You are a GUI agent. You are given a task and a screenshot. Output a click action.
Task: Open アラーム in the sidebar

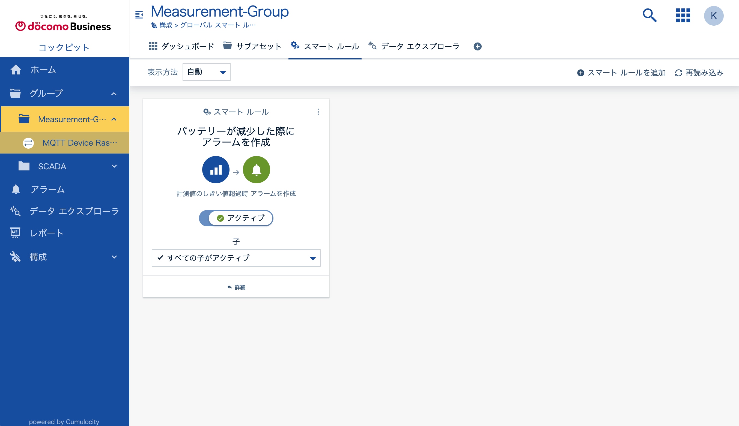[65, 189]
